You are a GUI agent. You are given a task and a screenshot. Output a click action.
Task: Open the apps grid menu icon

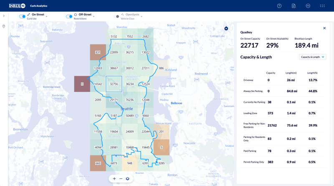(x=322, y=6)
